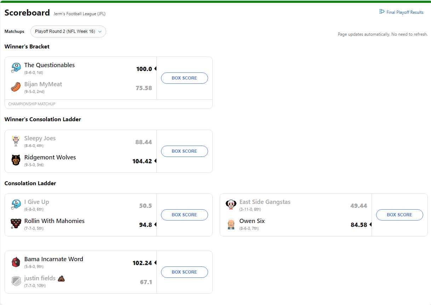Select The Questionables team name
The image size is (431, 305).
tap(50, 65)
